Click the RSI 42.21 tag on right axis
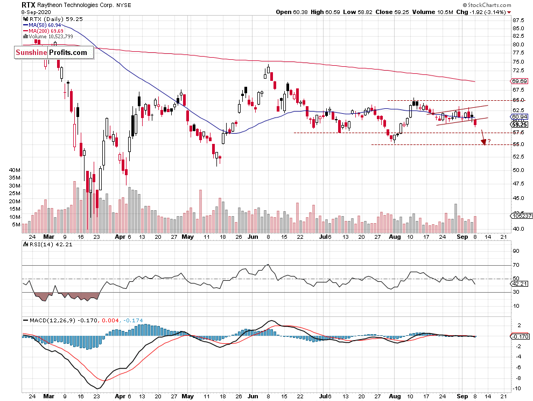The width and height of the screenshot is (533, 401). (x=519, y=284)
